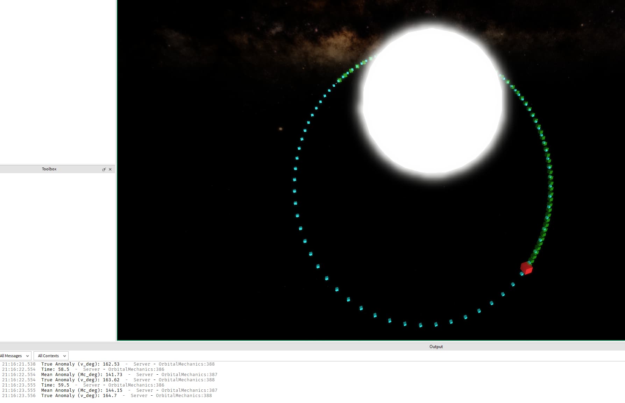Click the Toolbox panel title

49,169
